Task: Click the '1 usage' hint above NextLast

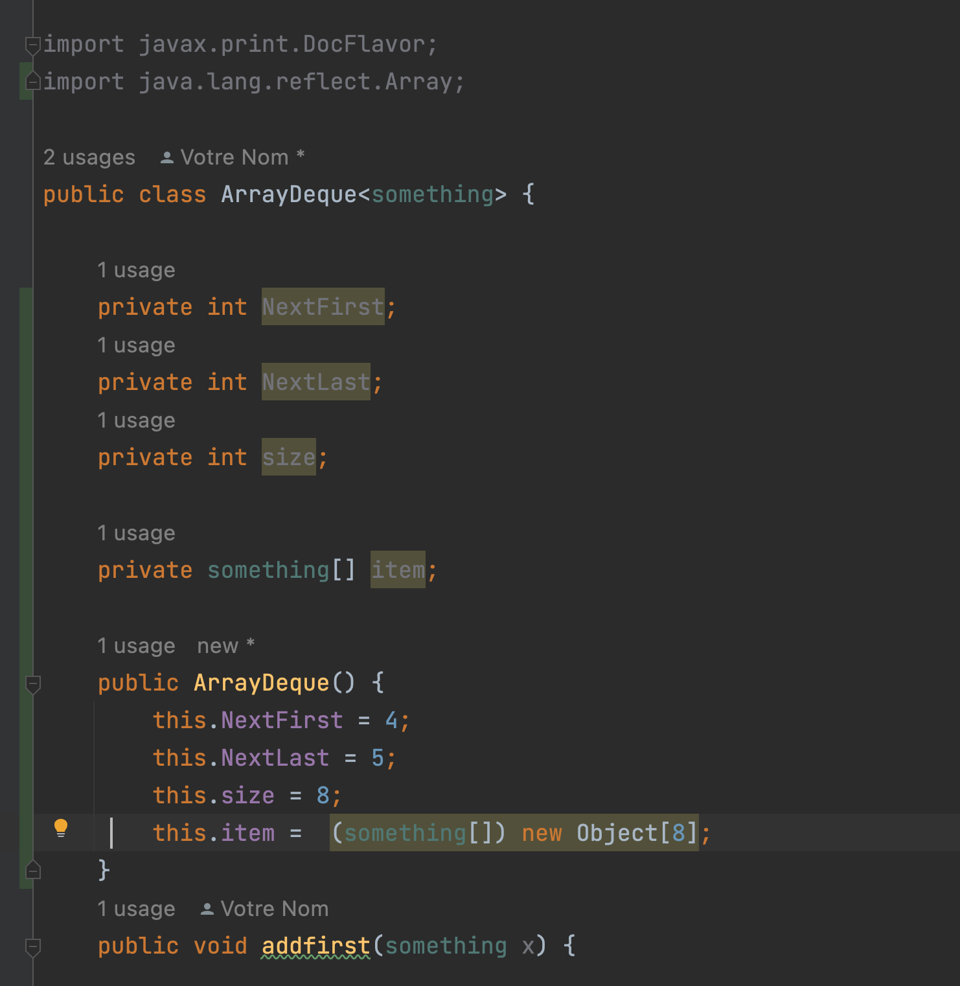Action: (x=136, y=345)
